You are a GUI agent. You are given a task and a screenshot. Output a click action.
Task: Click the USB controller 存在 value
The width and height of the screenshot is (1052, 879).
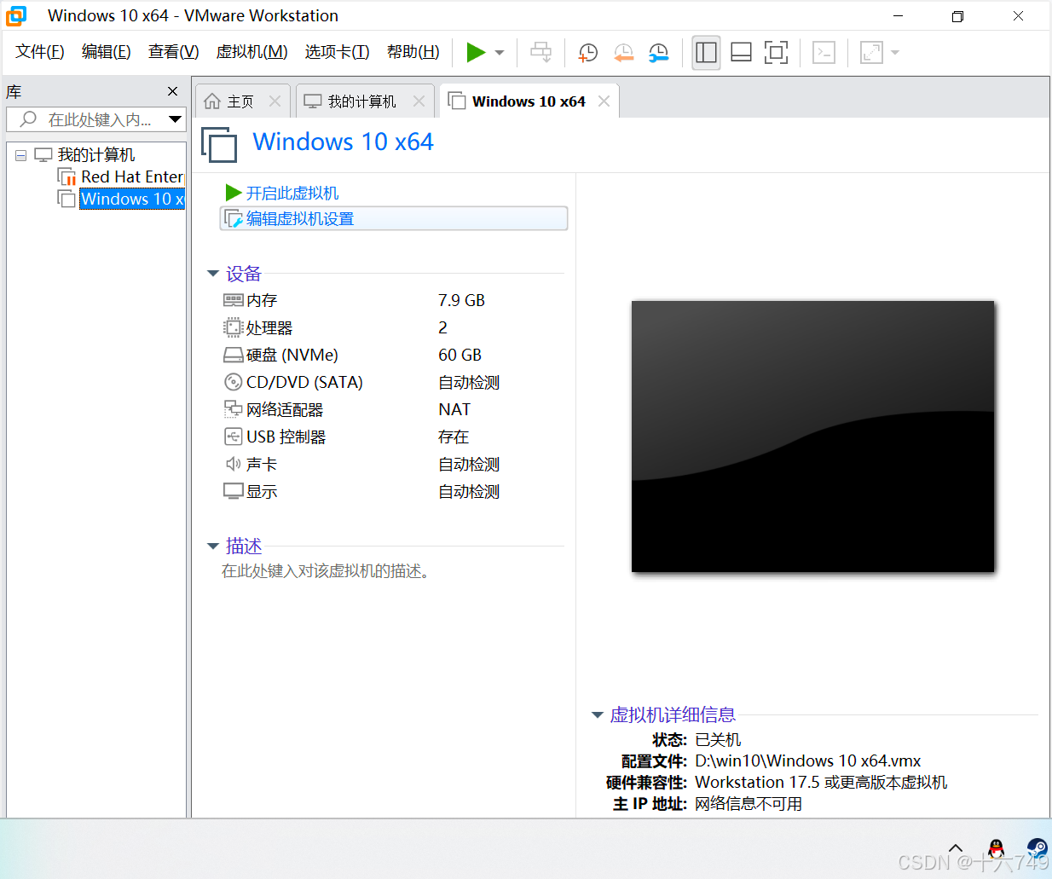point(454,437)
